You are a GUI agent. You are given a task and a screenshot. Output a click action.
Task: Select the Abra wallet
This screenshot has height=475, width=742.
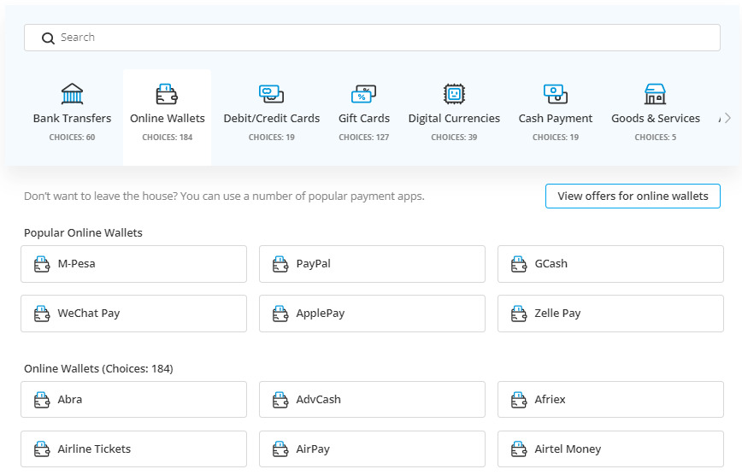pyautogui.click(x=133, y=400)
